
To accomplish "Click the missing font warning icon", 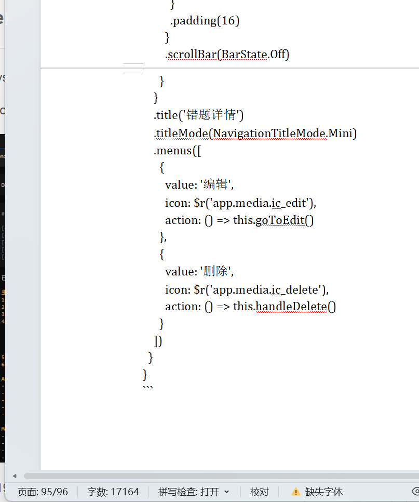I will pos(296,492).
